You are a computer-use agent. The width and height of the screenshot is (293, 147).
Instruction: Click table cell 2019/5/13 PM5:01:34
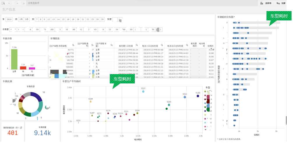click(128, 50)
